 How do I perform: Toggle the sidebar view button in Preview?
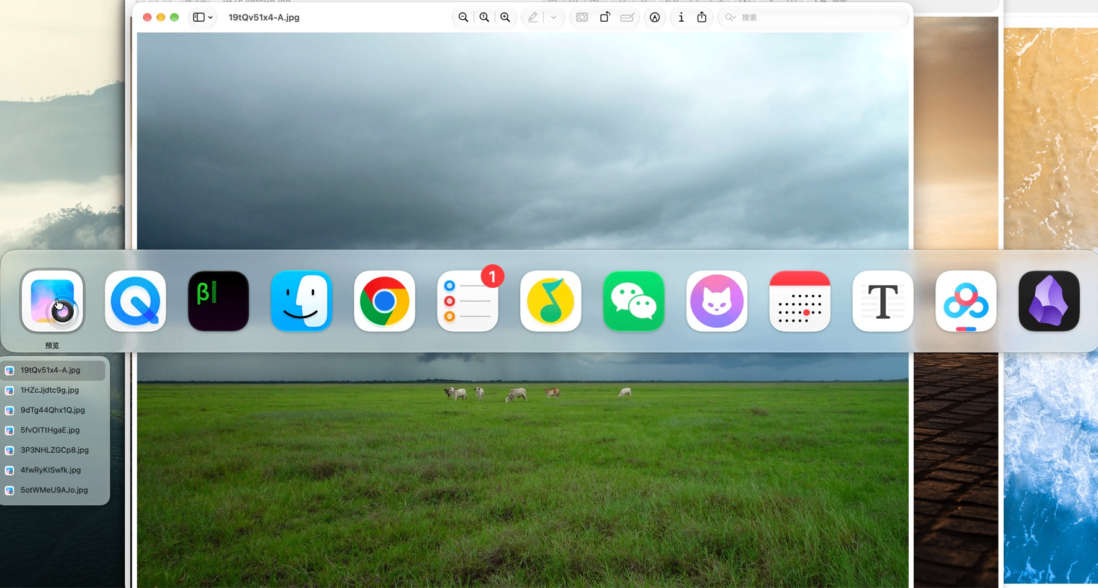[199, 17]
